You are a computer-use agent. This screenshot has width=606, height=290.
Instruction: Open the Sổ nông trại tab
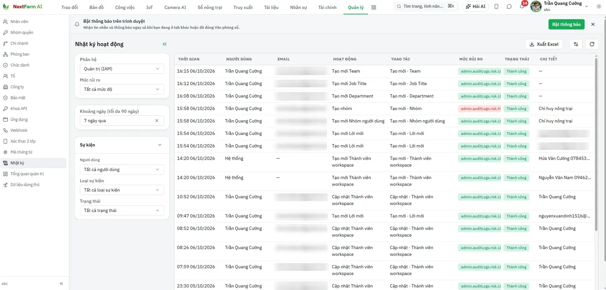coord(210,7)
